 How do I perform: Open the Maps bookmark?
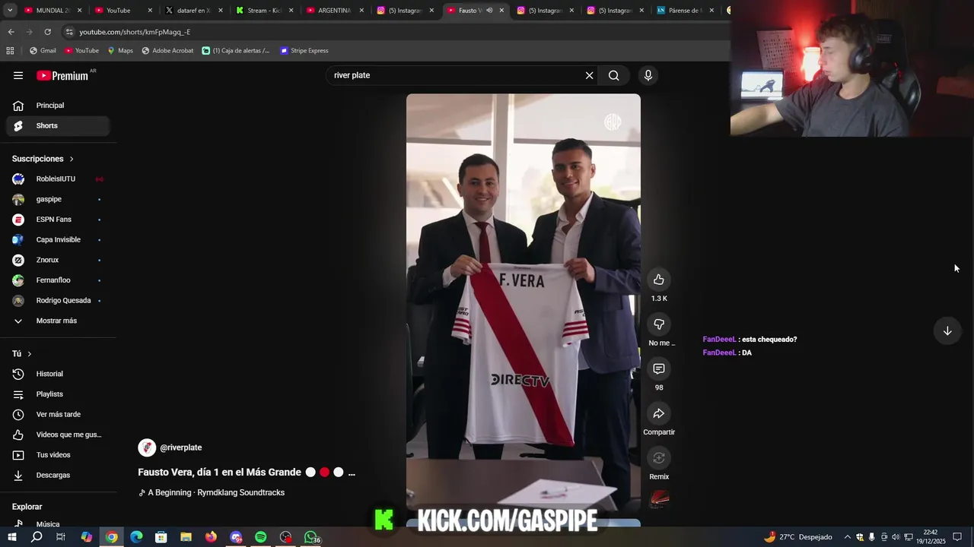click(x=120, y=51)
